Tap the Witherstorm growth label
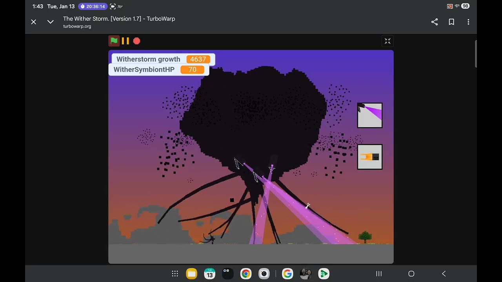Image resolution: width=502 pixels, height=282 pixels. pos(148,59)
